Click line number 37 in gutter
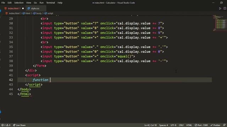Screen dimensions: 227x127 (11, 56)
